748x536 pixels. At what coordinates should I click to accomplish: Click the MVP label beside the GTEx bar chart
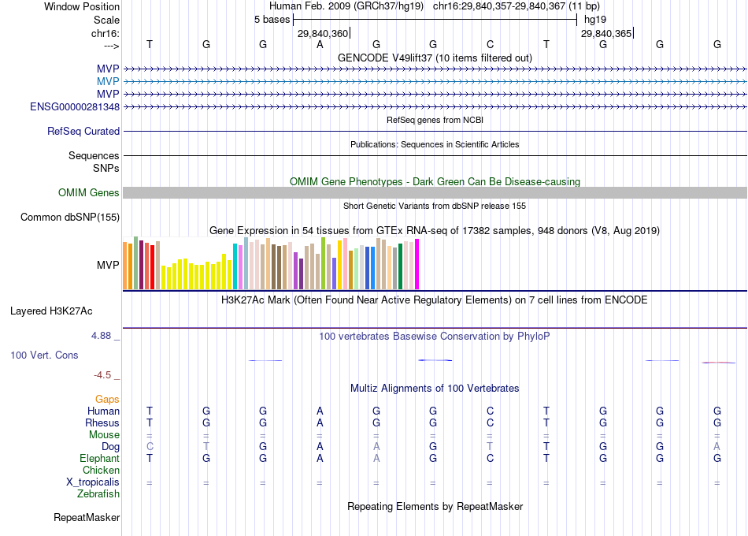click(x=108, y=265)
